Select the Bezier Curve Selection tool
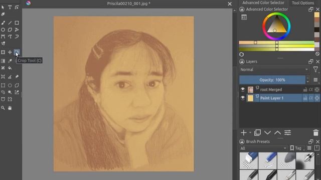This screenshot has height=180, width=321. tap(3, 99)
